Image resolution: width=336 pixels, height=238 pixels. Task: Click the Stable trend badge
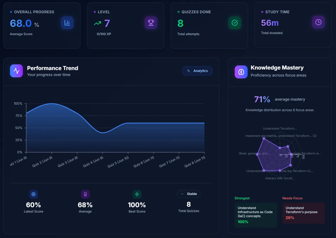(x=189, y=194)
